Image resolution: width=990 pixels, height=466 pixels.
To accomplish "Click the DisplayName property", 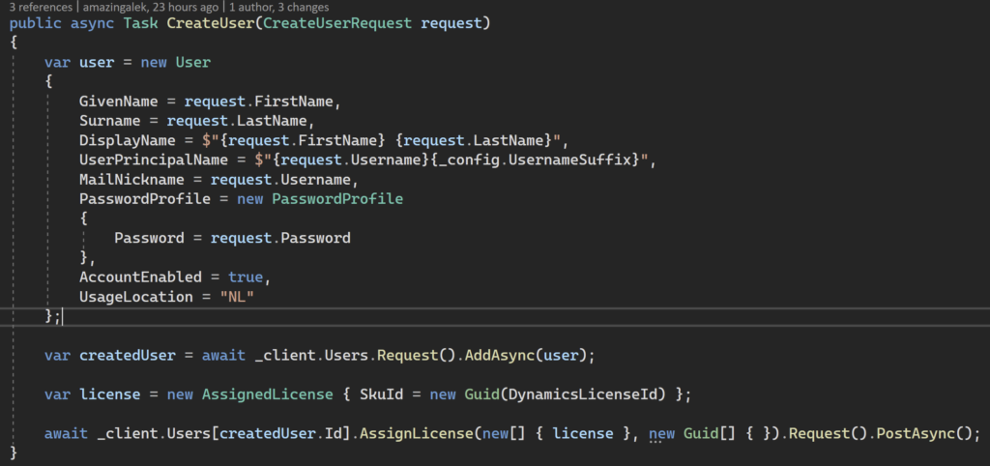I will [128, 140].
